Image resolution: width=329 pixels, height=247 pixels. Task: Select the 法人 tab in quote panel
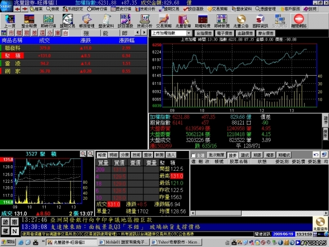171,155
